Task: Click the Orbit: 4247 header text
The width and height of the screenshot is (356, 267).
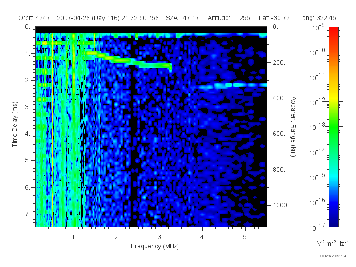Action: coord(34,18)
